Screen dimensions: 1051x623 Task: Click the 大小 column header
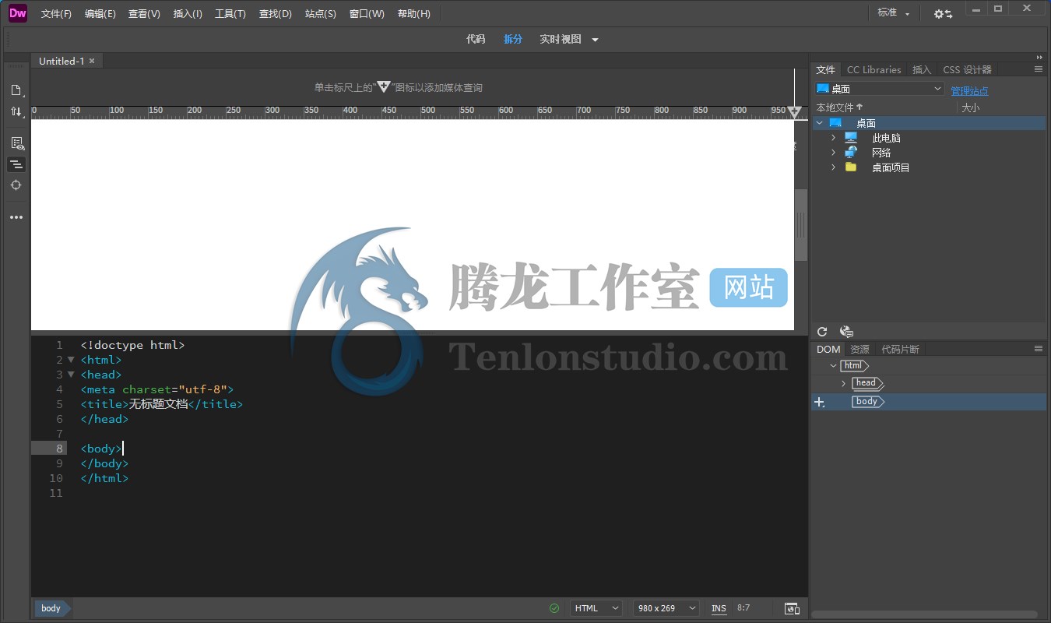point(970,107)
